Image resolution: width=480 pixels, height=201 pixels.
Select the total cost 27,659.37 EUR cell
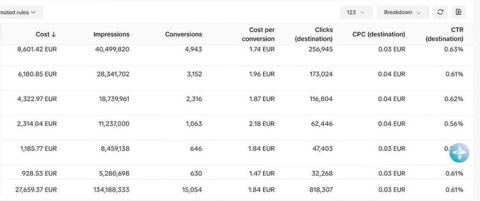pos(36,190)
